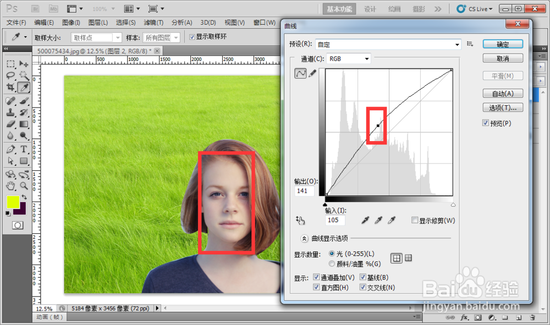Choose pencil draw mode in Curves
Screen dimensions: 550x325
[312, 74]
